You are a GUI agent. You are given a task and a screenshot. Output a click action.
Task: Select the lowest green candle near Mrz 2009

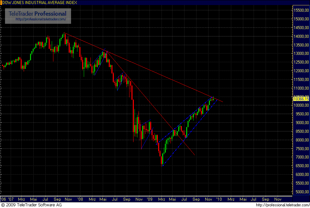point(163,157)
